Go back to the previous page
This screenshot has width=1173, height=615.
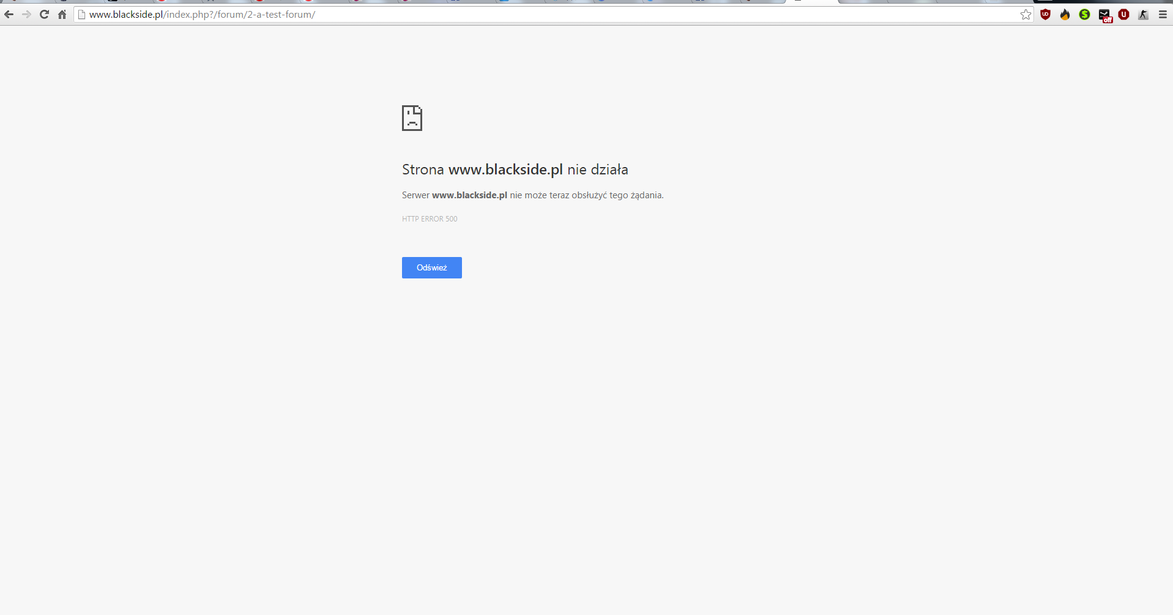point(9,15)
